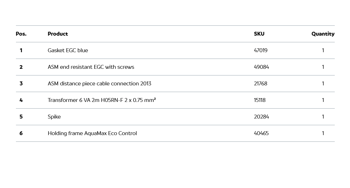Select SKU 49084 cell

[x=261, y=67]
